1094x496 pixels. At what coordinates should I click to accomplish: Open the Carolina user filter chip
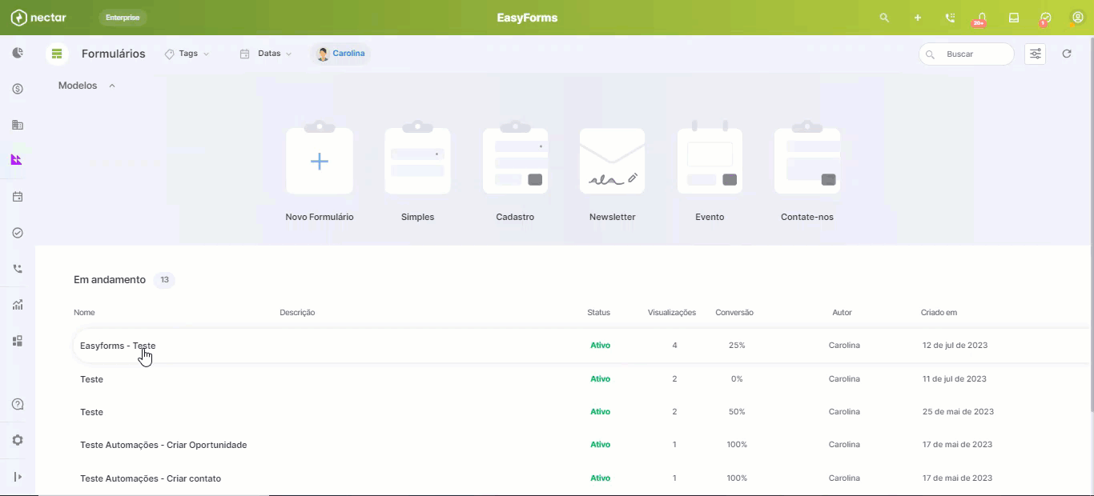(340, 54)
